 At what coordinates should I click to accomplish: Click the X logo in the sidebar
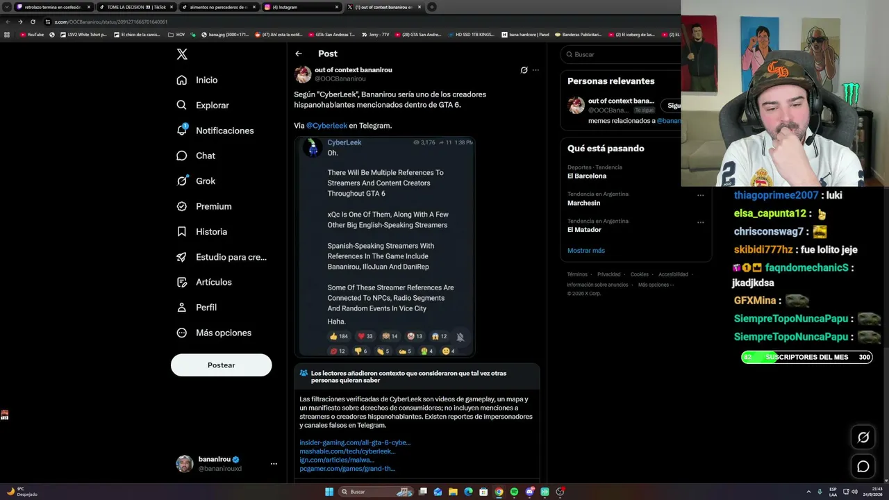[182, 54]
